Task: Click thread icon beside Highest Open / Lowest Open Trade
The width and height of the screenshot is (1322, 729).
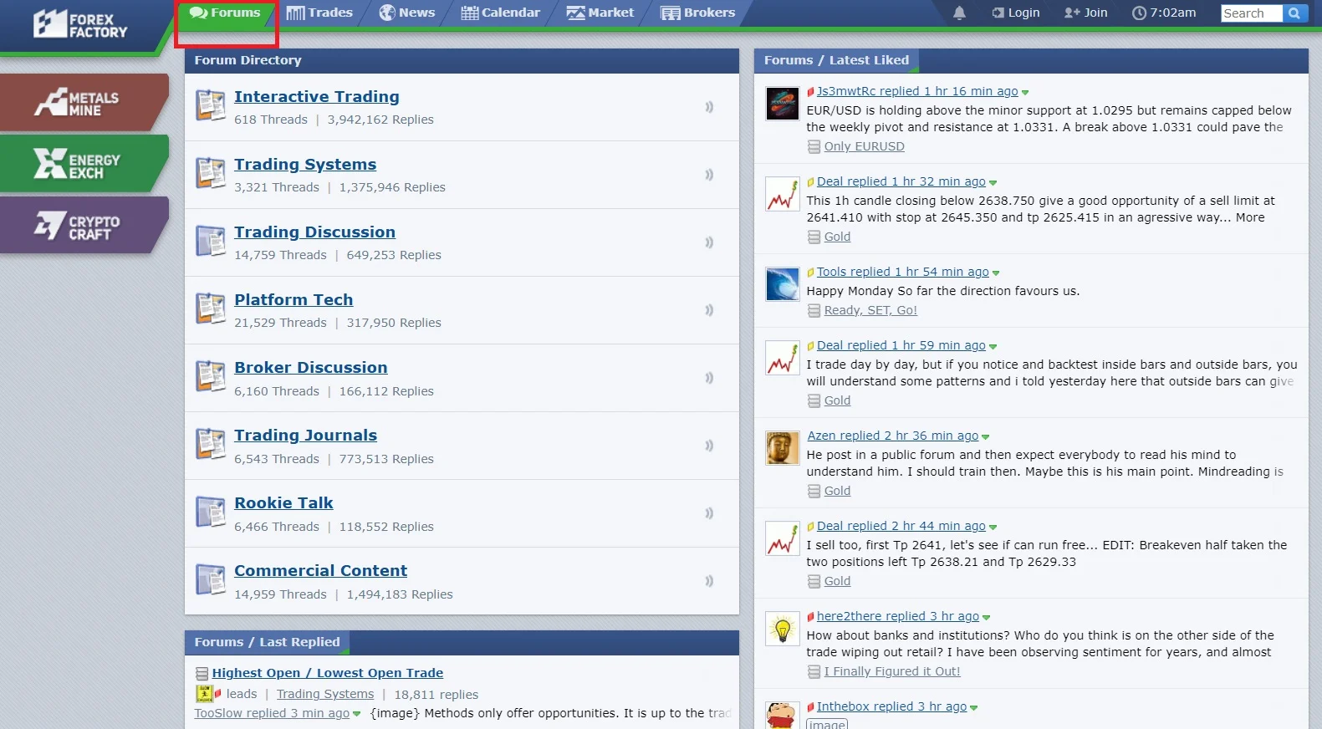Action: [202, 674]
